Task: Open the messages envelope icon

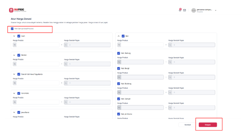Action: 184,10
